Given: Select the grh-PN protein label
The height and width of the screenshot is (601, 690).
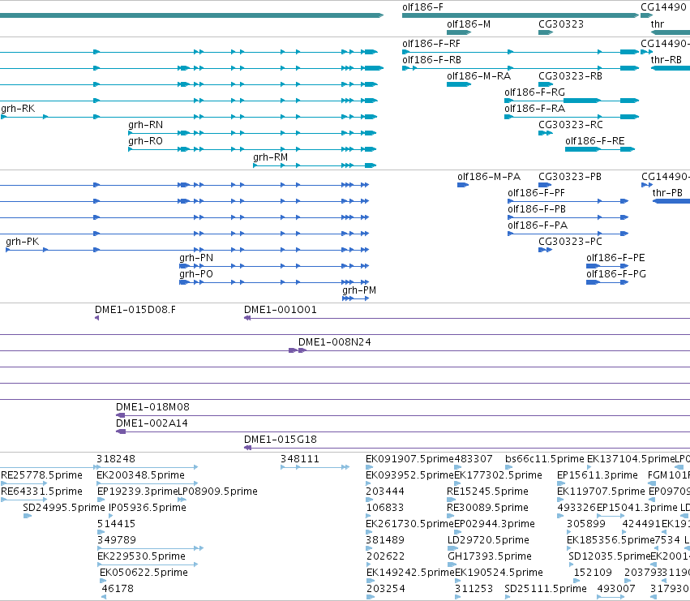Looking at the screenshot, I should click(196, 259).
